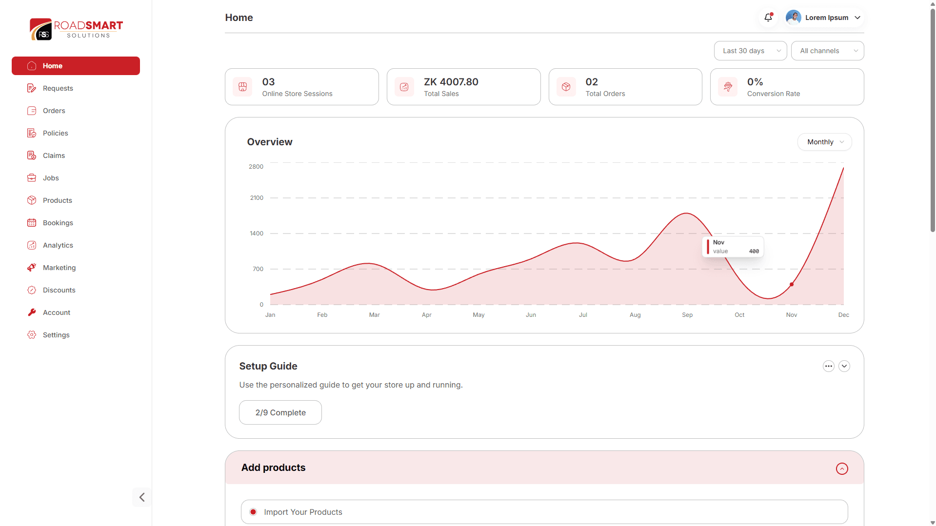Open the Setup Guide options menu
This screenshot has height=526, width=936.
(x=828, y=366)
